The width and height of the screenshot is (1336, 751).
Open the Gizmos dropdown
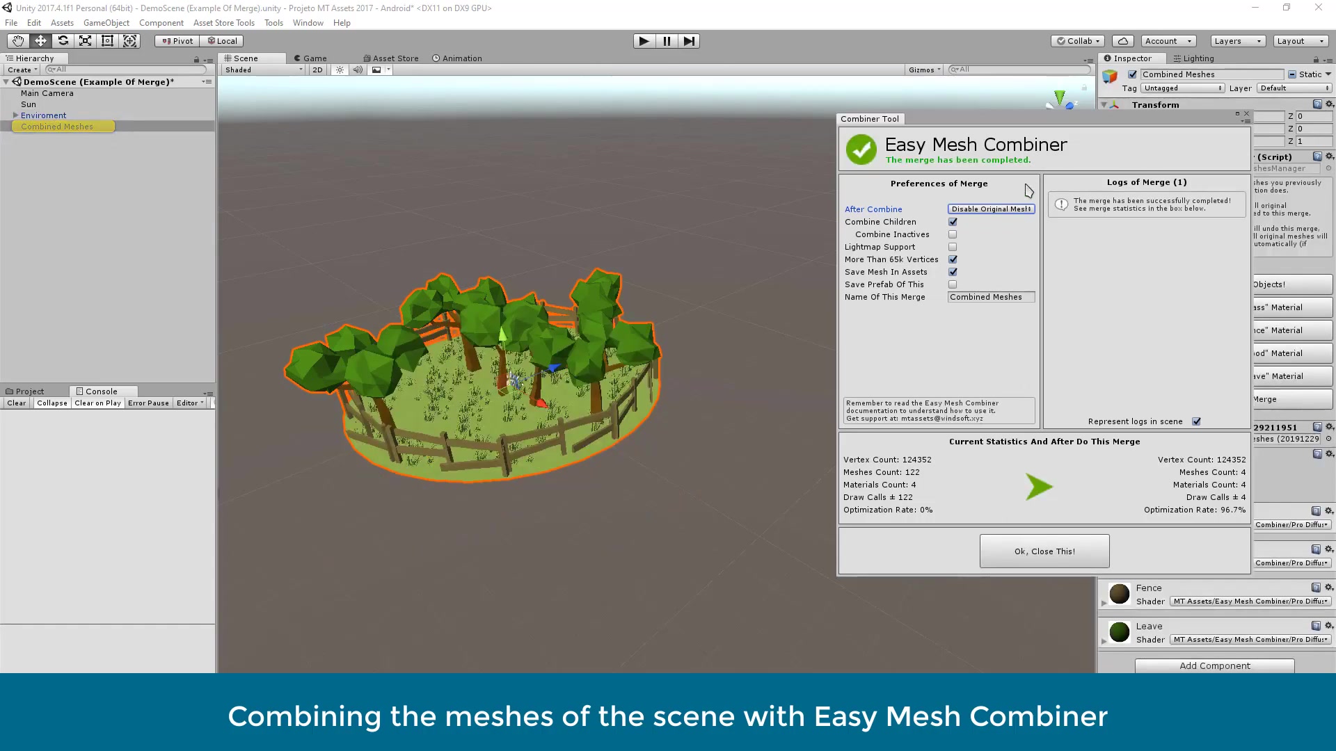(x=924, y=70)
